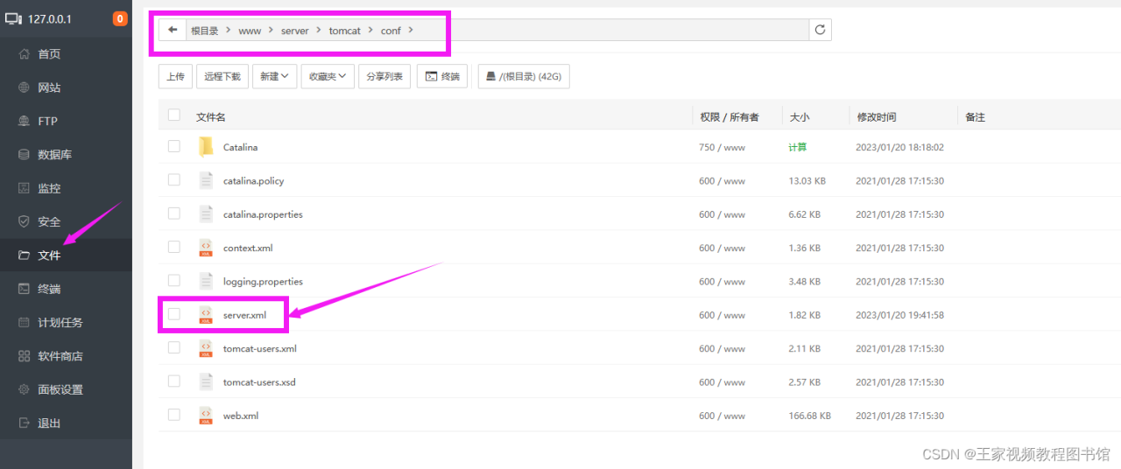1121x469 pixels.
Task: Open 数据库 in the sidebar
Action: point(66,155)
